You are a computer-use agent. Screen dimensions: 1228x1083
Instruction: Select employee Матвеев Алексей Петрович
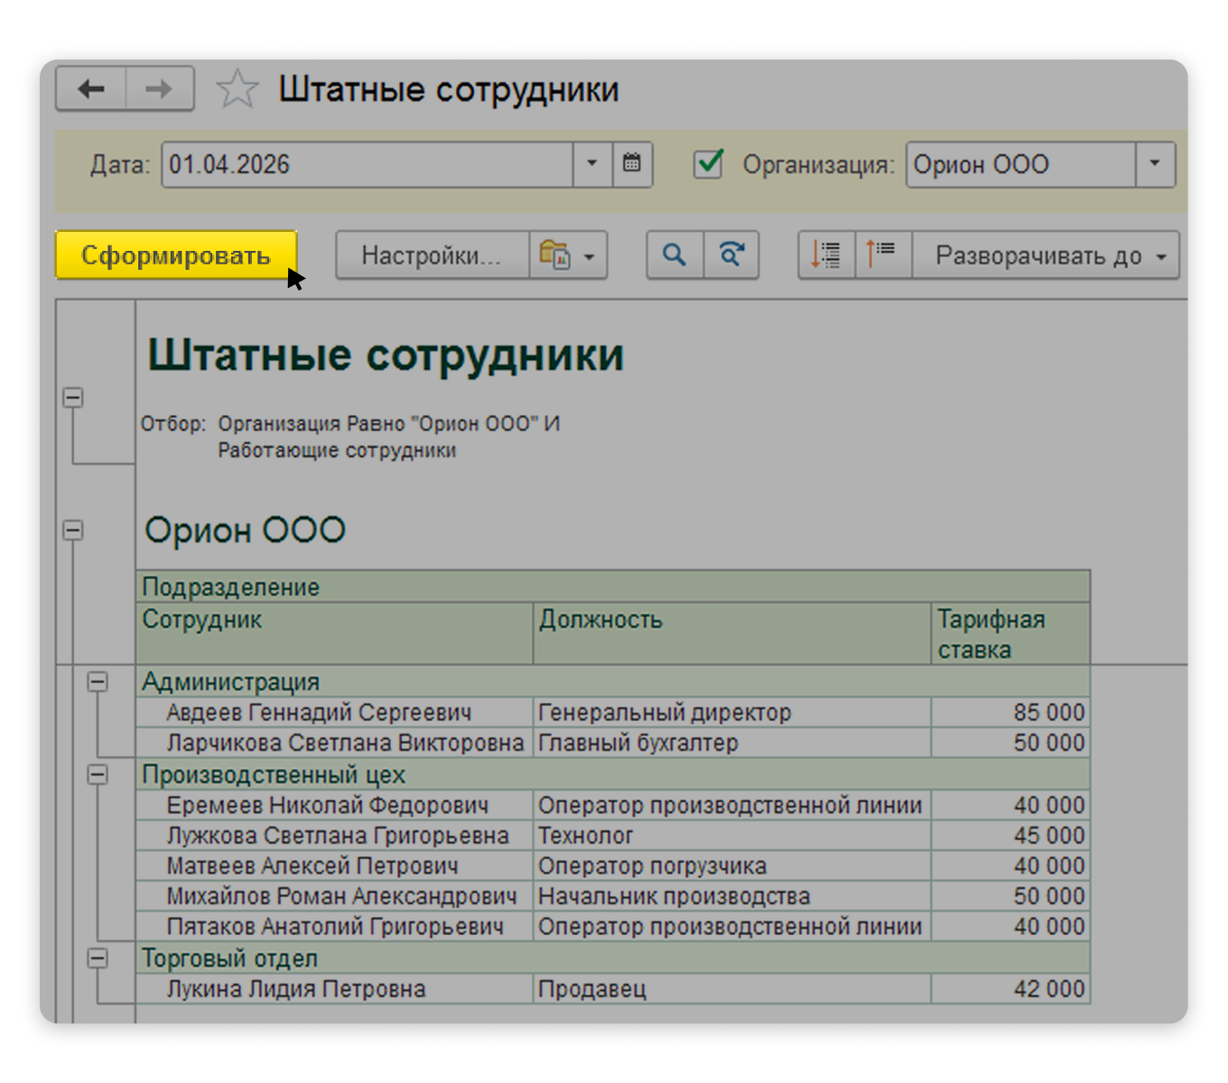click(x=335, y=865)
